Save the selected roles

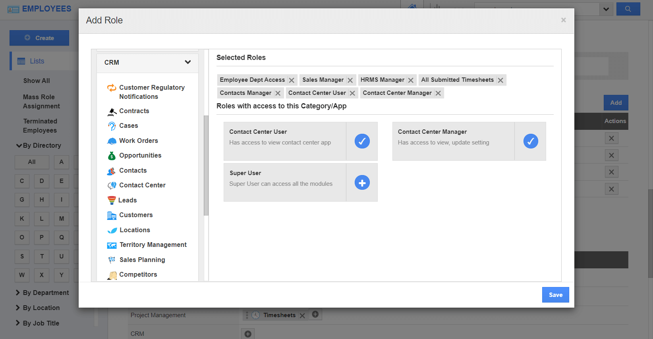555,295
